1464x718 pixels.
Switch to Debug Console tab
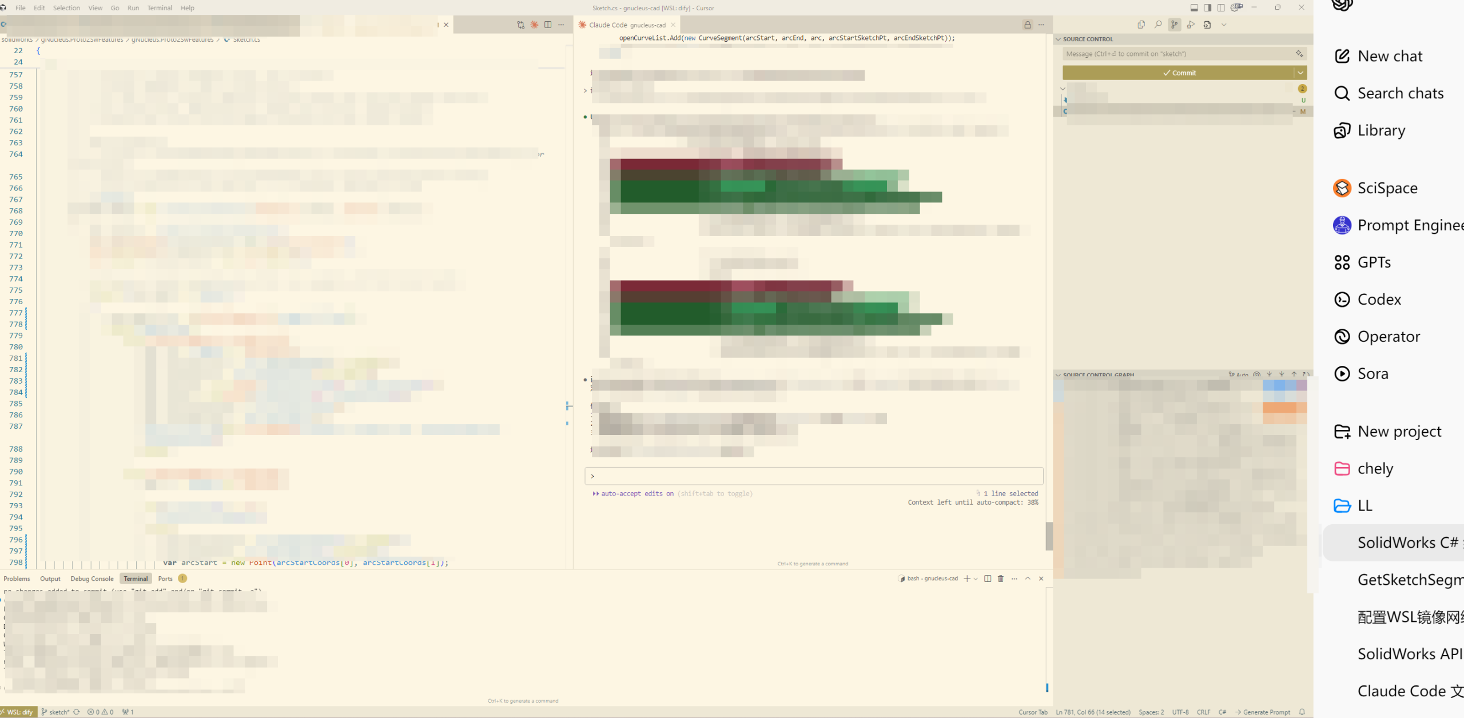(x=92, y=579)
